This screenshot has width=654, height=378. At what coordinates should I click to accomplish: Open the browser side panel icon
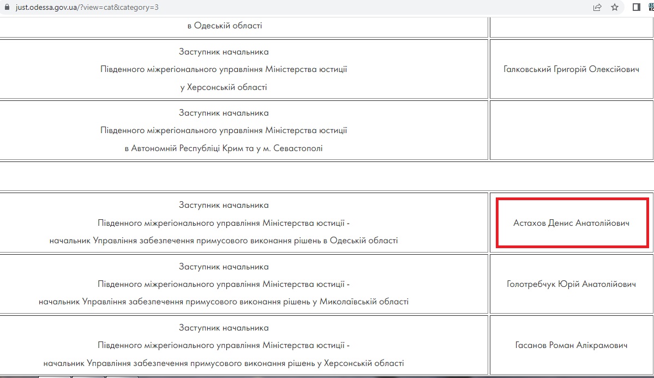click(637, 7)
